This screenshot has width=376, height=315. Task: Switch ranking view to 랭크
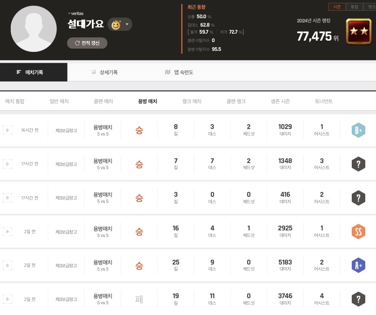370,7
